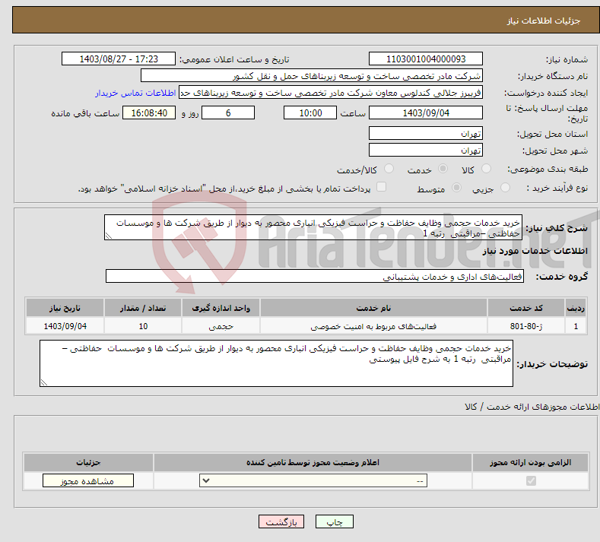This screenshot has width=600, height=542.
Task: Click the بازگشت back button
Action: click(x=281, y=521)
